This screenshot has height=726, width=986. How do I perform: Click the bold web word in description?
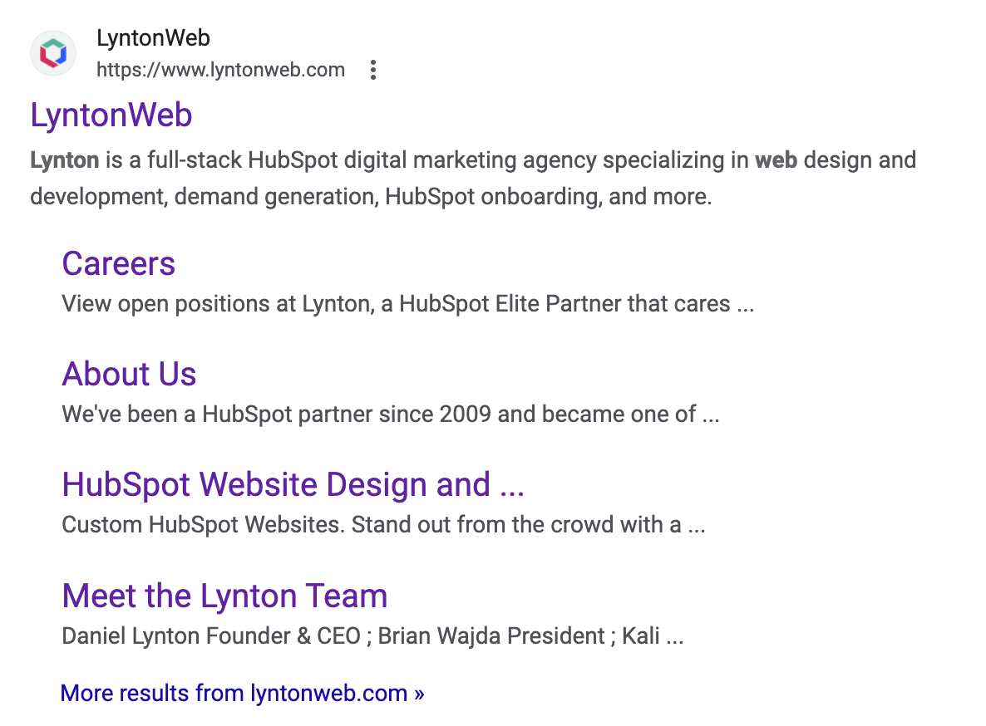point(776,160)
